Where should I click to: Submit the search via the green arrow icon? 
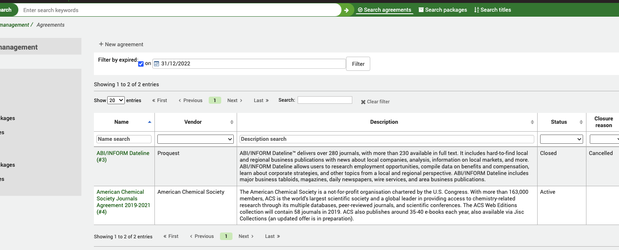(347, 10)
